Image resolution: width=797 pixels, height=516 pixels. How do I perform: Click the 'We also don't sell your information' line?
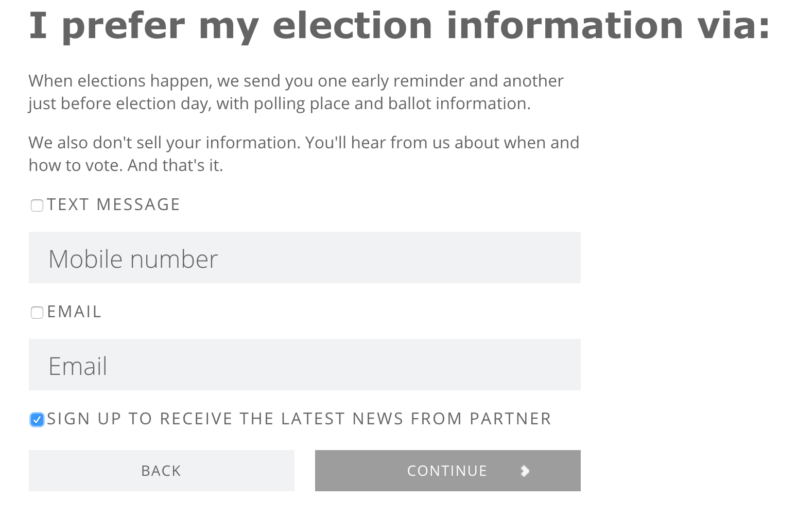click(x=304, y=143)
